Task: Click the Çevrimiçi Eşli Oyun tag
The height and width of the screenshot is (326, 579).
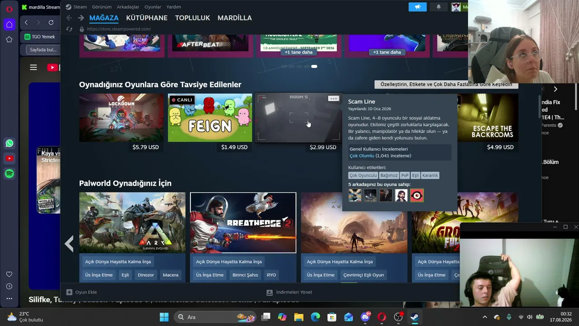Action: click(363, 275)
